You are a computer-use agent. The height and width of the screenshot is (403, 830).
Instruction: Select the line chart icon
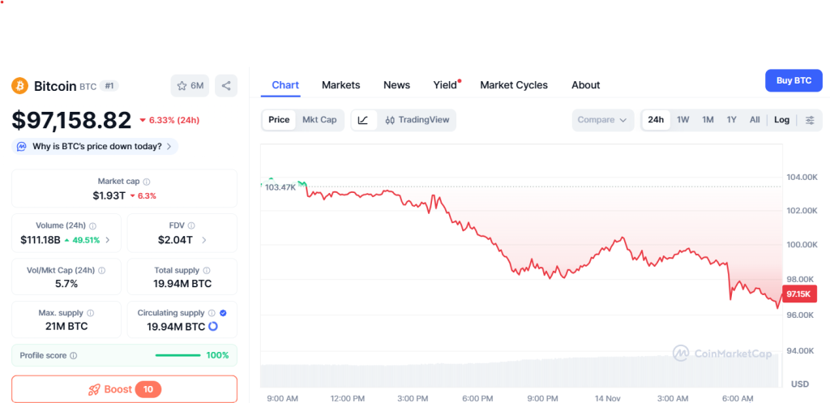[363, 120]
